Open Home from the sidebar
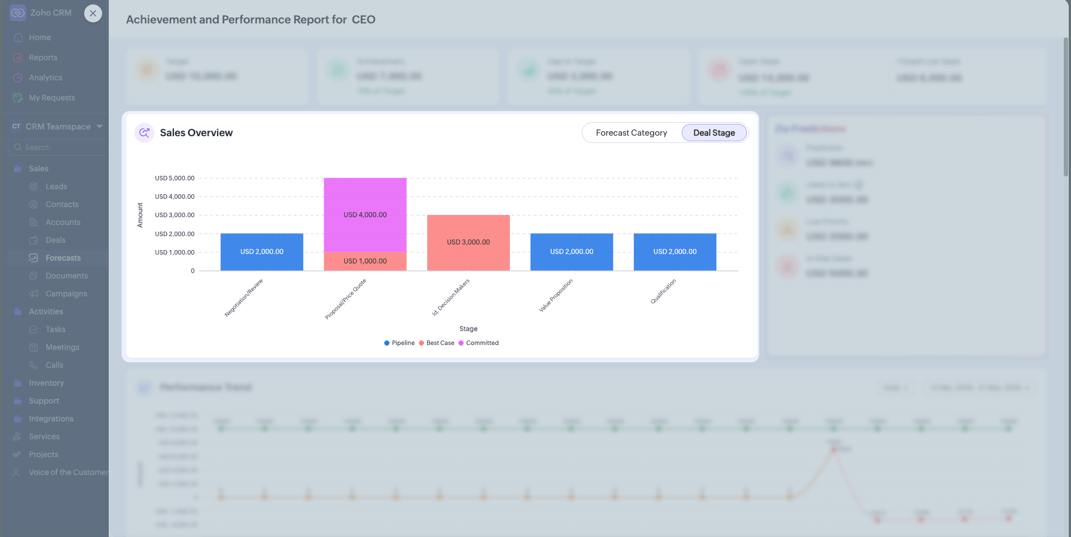 (40, 37)
